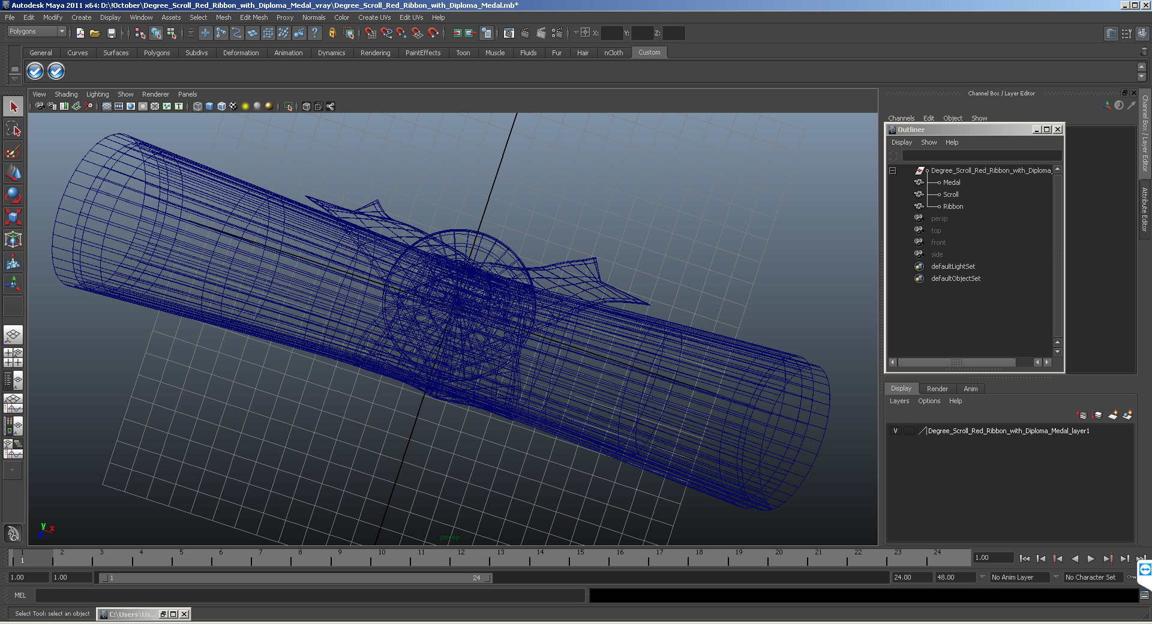Select the Universal Manipulator tool
1152x624 pixels.
coord(13,239)
